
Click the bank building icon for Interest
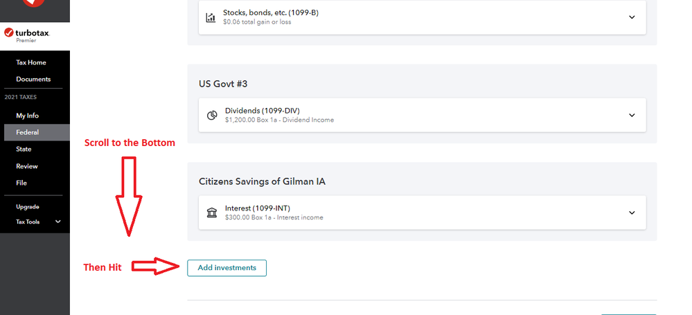click(x=211, y=213)
